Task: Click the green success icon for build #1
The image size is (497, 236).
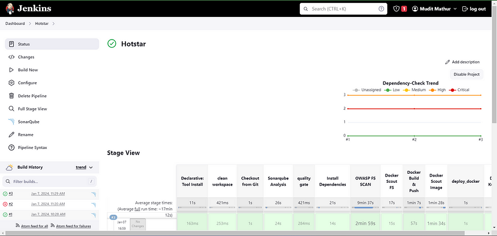Action: (5, 214)
